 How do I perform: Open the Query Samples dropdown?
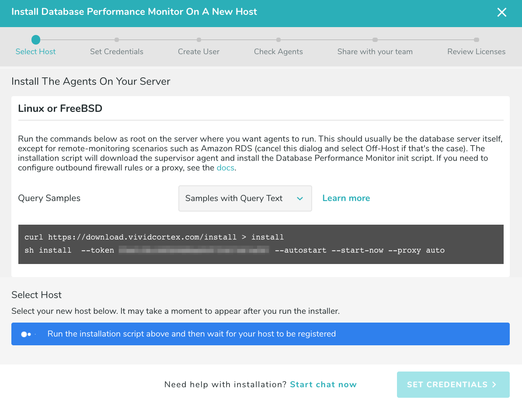click(245, 198)
